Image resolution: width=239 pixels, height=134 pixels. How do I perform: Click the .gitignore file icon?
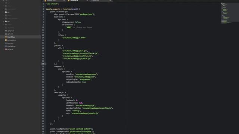[x=6, y=31]
